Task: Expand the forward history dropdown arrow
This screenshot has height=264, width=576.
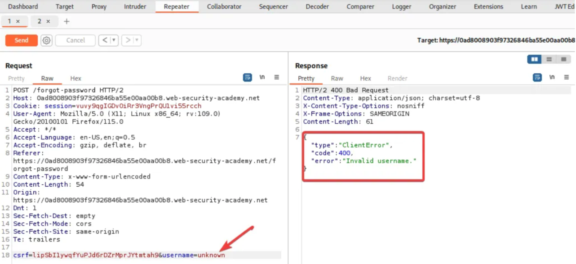Action: coord(137,40)
